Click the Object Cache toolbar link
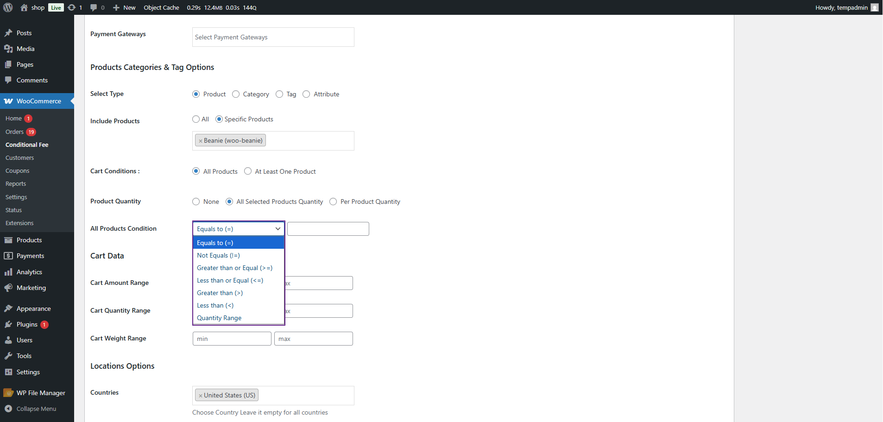Screen dimensions: 883x422 (x=161, y=7)
